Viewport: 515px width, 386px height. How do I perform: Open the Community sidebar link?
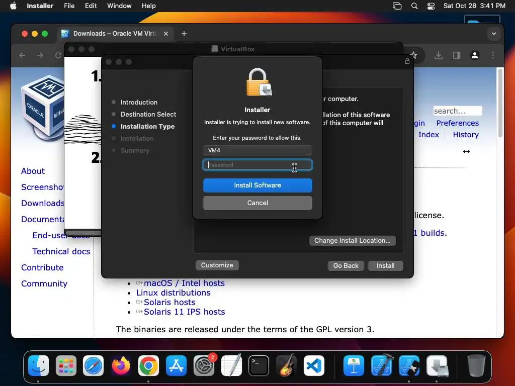click(x=44, y=283)
